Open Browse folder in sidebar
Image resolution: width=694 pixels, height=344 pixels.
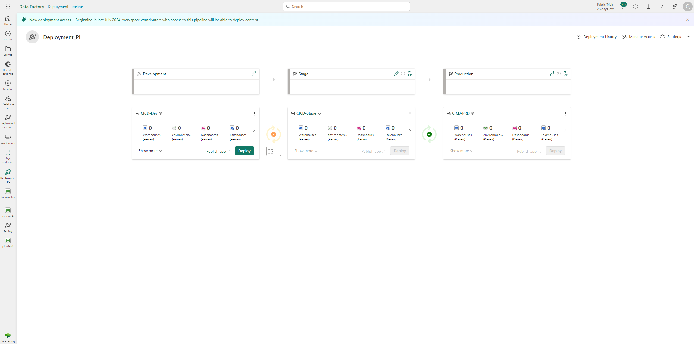click(x=8, y=51)
